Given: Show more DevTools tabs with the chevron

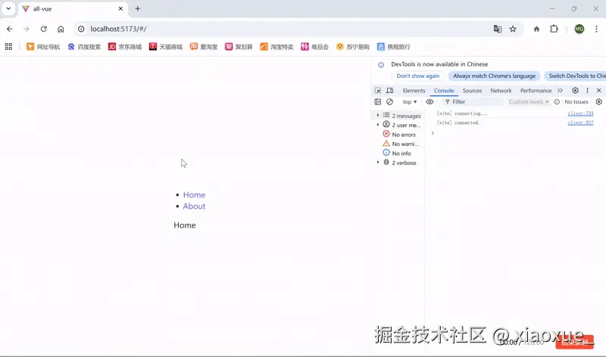Looking at the screenshot, I should click(560, 90).
